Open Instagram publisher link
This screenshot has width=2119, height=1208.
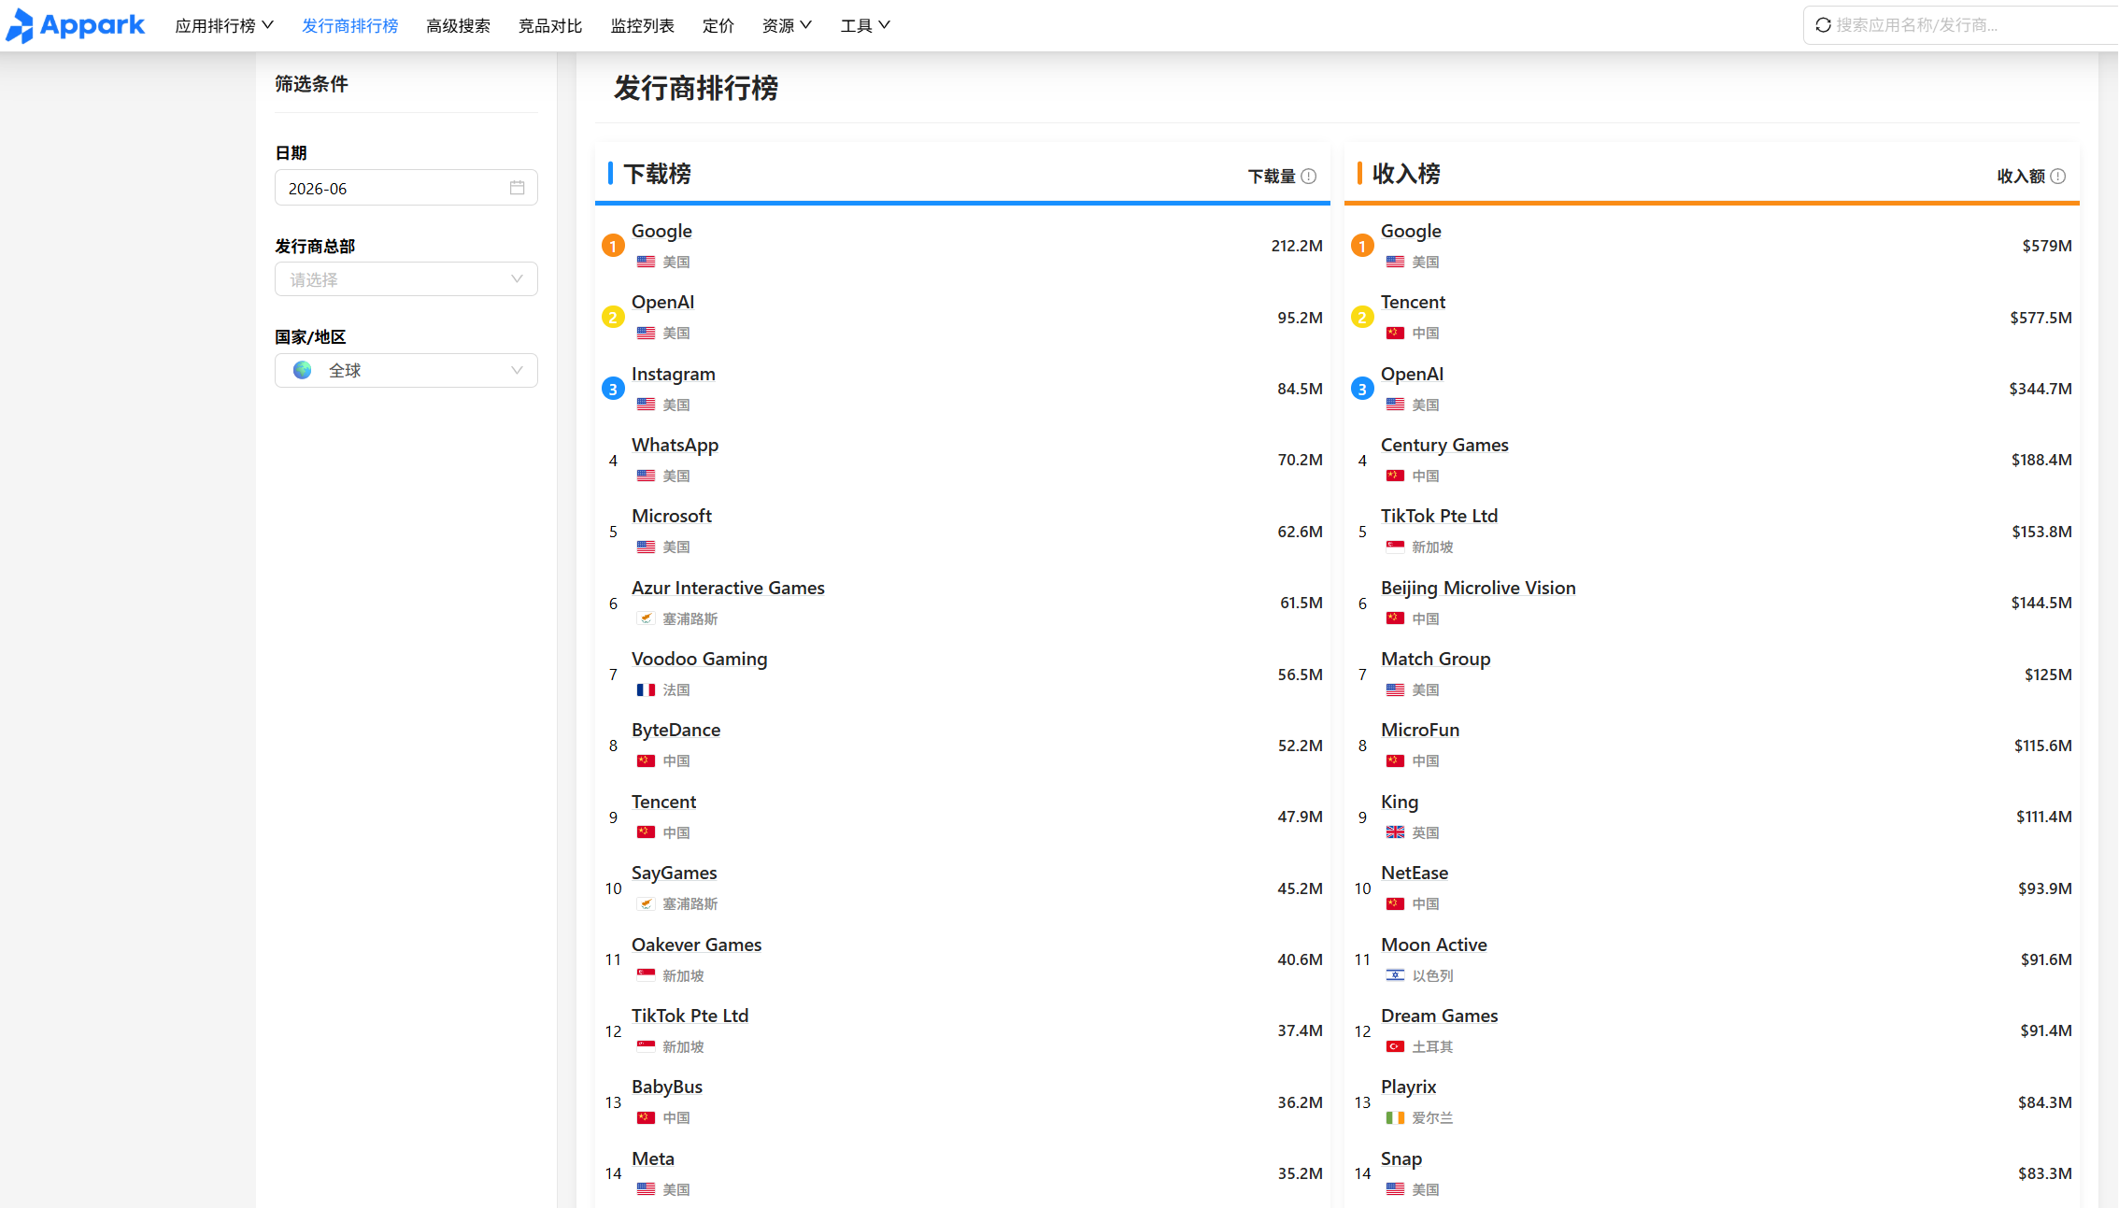point(674,374)
